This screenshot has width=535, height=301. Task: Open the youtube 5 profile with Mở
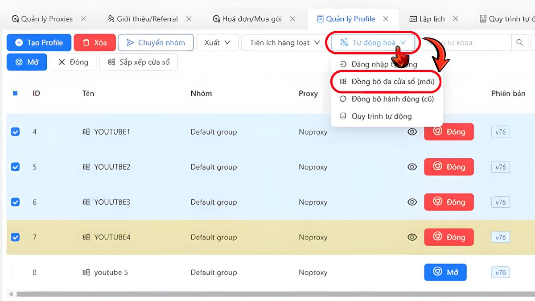(x=445, y=272)
